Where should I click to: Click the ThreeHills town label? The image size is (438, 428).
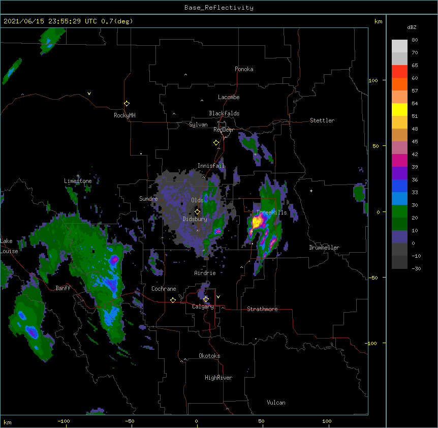click(x=271, y=212)
